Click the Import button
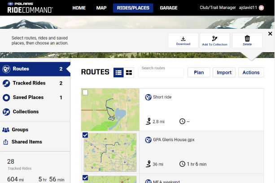The width and height of the screenshot is (275, 183). (224, 72)
